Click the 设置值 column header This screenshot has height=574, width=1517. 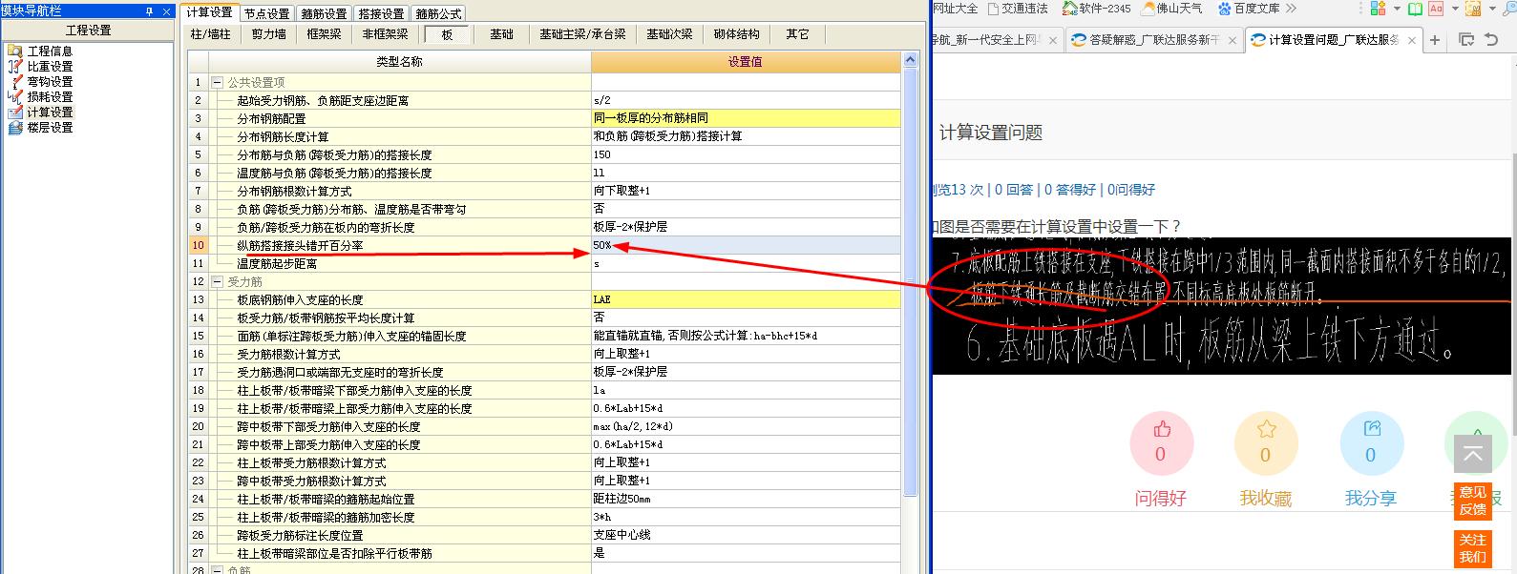[746, 62]
